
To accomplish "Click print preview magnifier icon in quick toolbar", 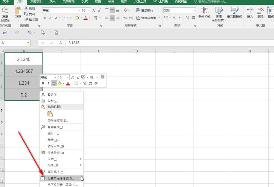I will coord(56,33).
